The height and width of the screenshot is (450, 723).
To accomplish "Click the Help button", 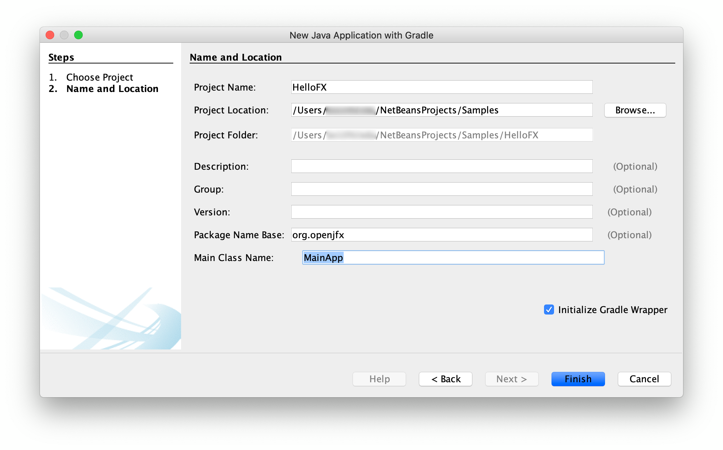I will pos(379,379).
